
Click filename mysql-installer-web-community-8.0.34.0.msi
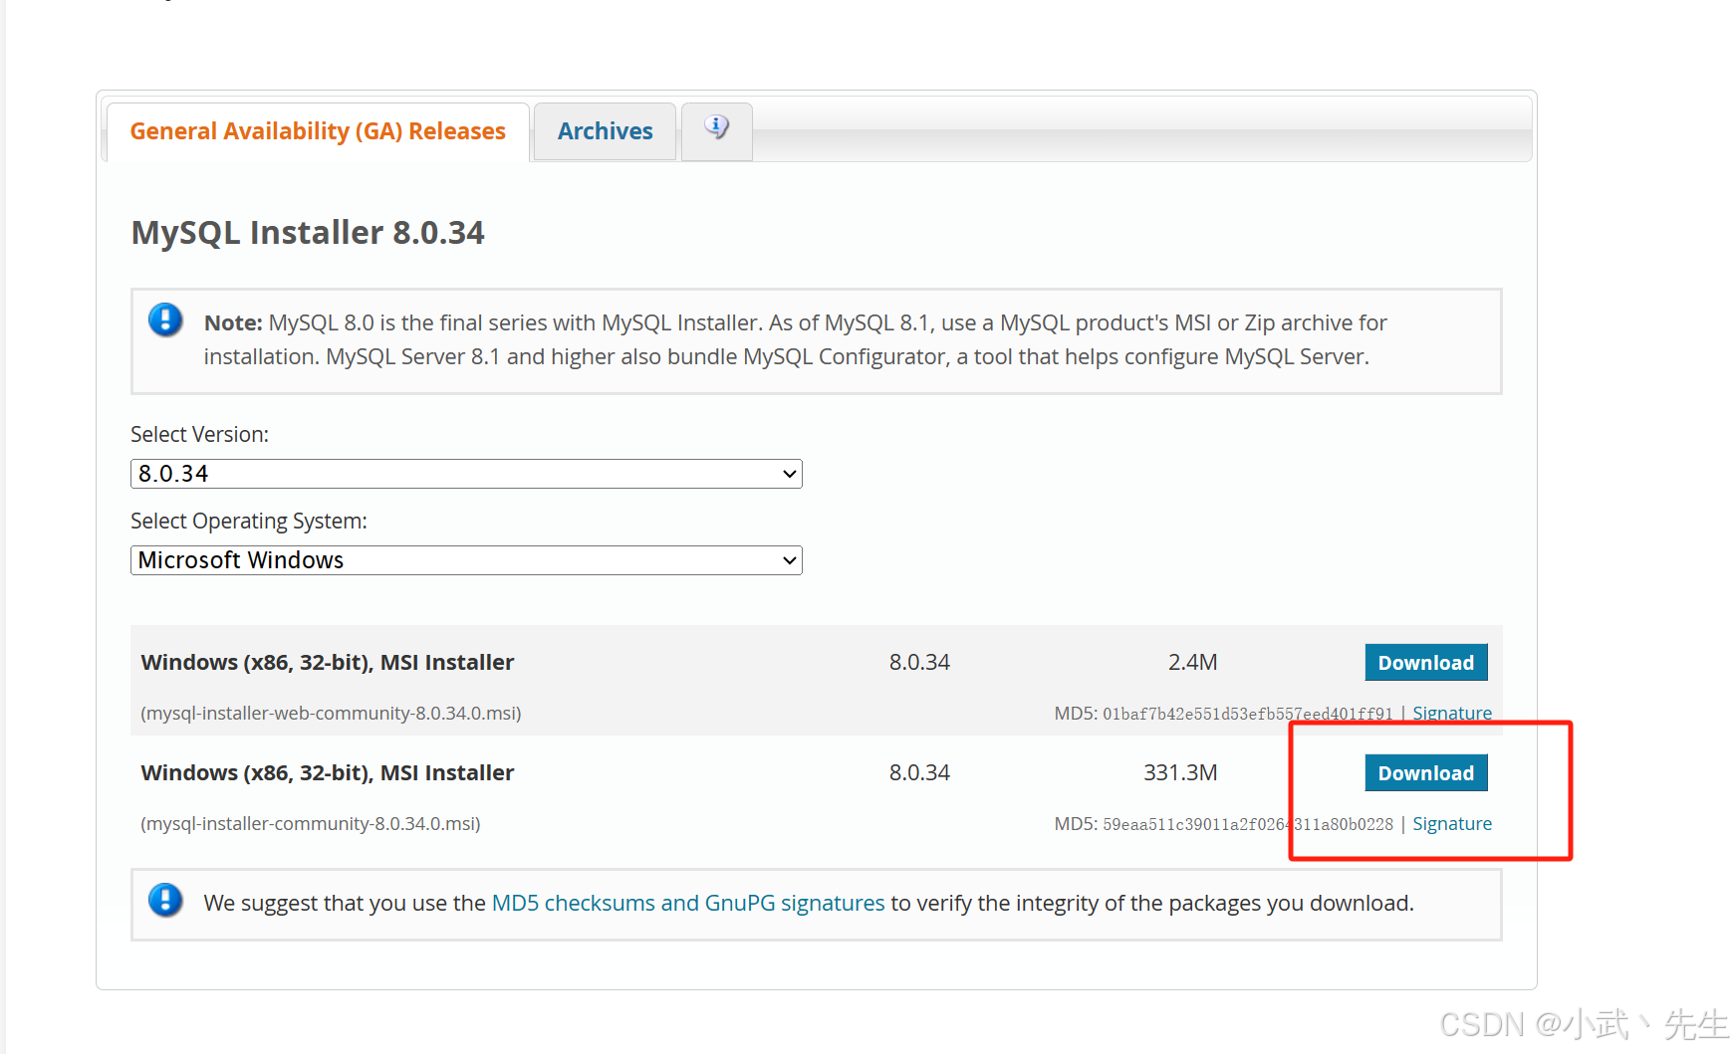click(331, 714)
